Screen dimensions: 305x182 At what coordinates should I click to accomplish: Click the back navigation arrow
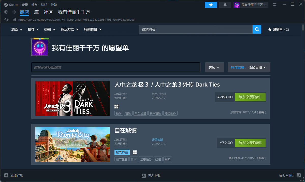pos(6,12)
